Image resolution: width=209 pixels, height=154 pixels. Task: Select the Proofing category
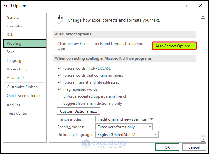[x=25, y=43]
